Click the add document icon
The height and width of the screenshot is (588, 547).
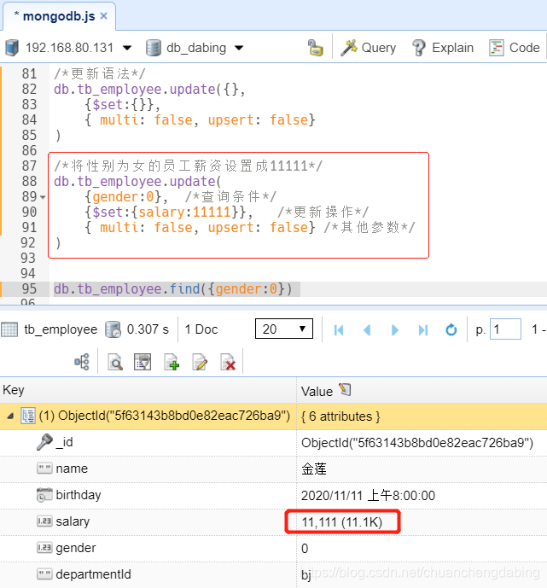tap(172, 362)
